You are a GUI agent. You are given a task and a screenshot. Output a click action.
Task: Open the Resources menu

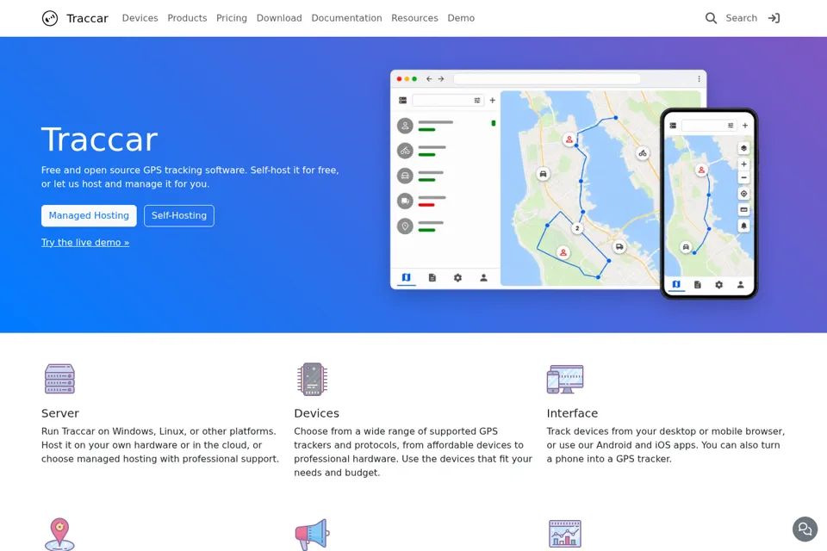pos(414,18)
